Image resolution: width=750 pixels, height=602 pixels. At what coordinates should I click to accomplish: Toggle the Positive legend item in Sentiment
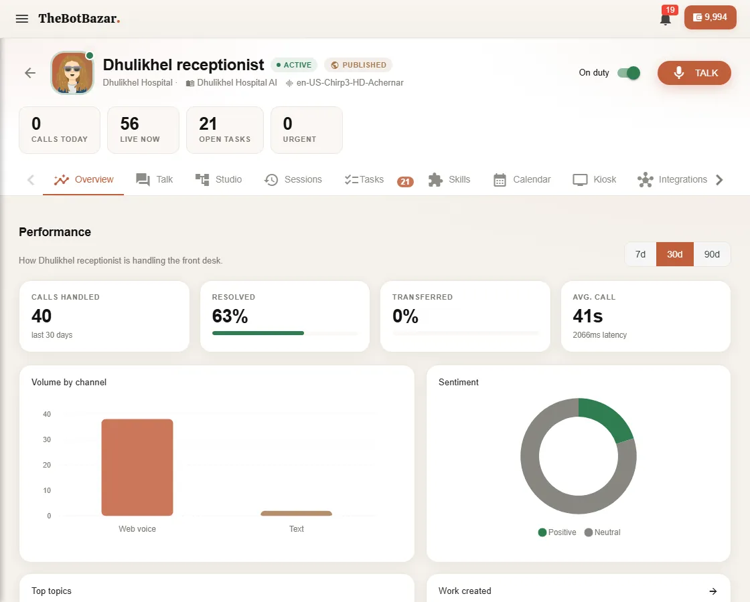(x=557, y=532)
